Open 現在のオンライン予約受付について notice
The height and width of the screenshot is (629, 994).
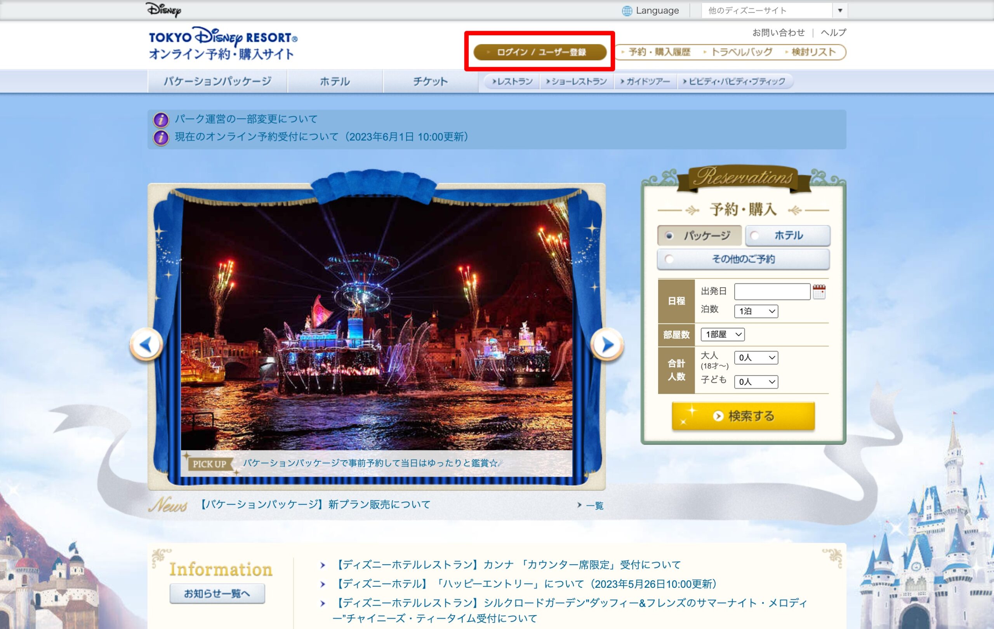321,137
